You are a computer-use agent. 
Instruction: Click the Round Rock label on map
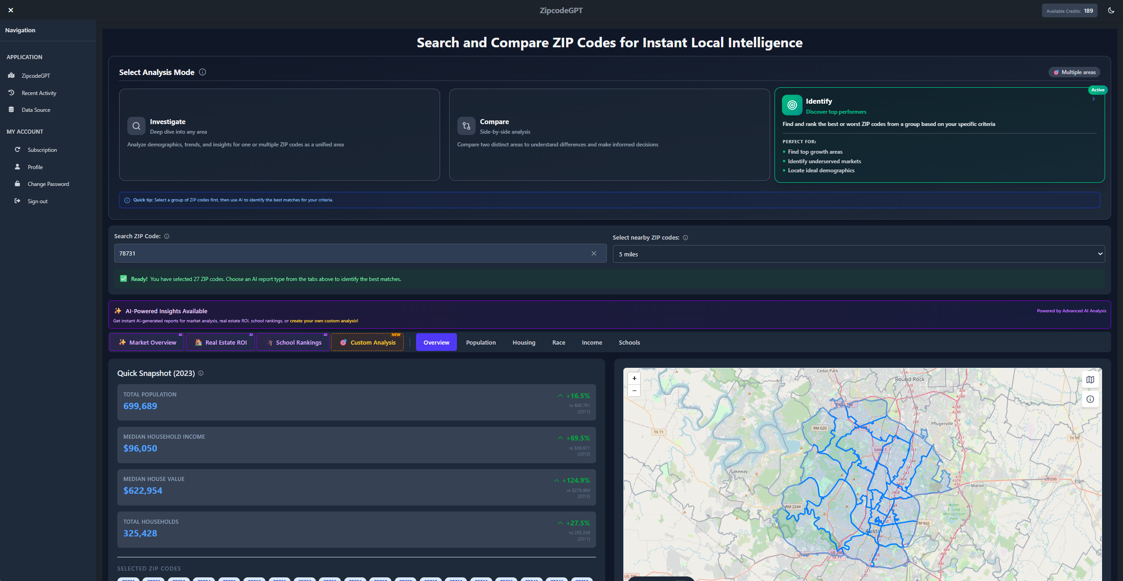(x=910, y=379)
